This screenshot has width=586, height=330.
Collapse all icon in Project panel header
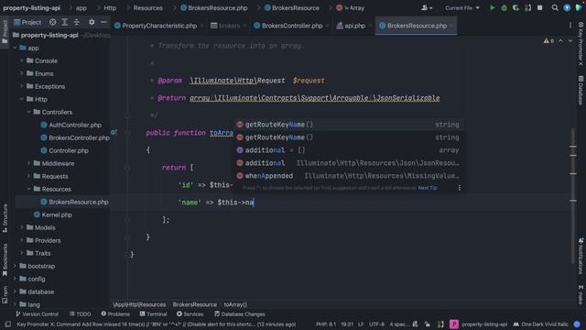pyautogui.click(x=77, y=22)
